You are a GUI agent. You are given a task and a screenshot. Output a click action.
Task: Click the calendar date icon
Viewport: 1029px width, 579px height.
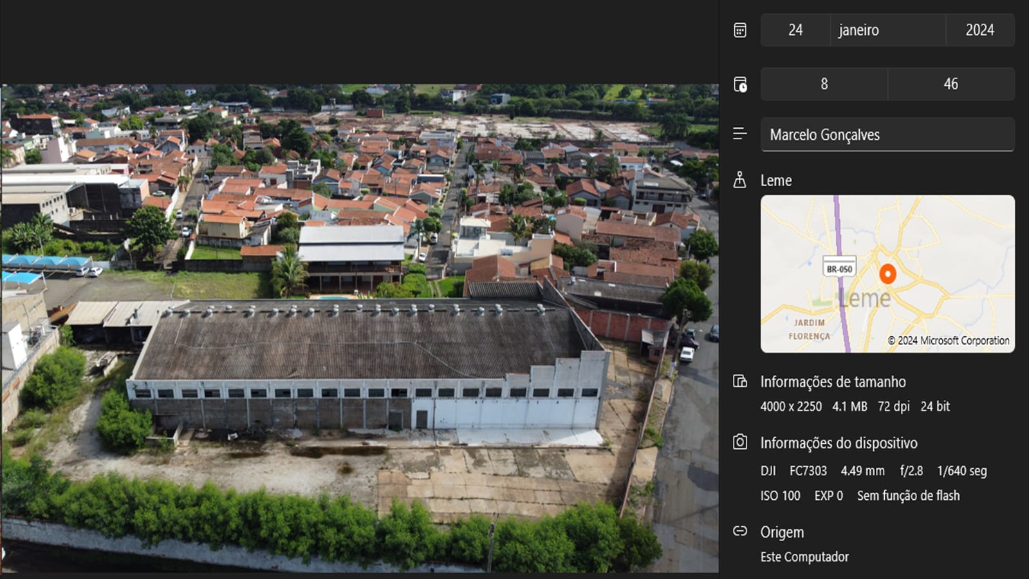740,30
